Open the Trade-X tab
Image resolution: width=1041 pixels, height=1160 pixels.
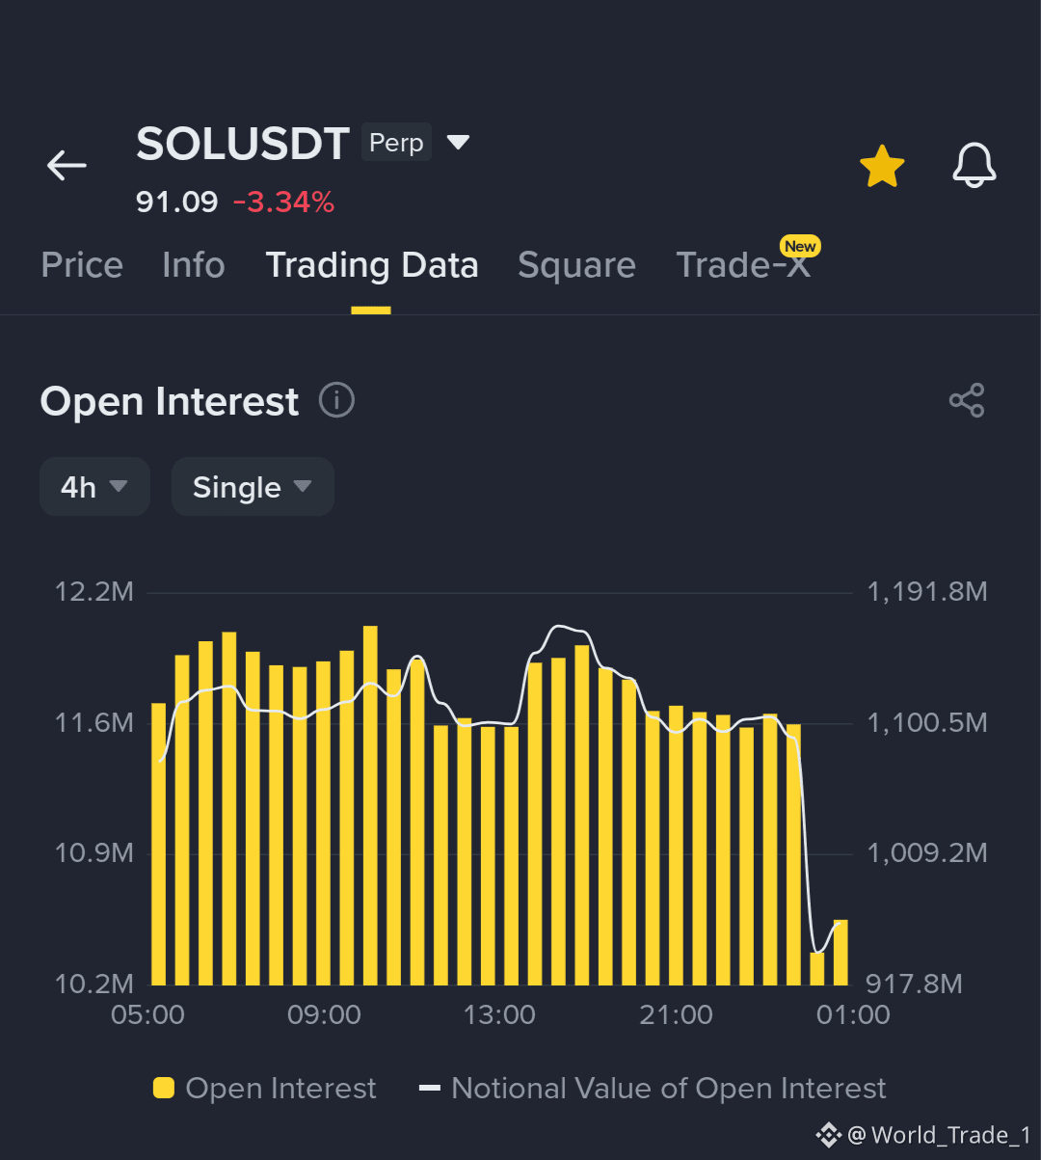(x=743, y=265)
